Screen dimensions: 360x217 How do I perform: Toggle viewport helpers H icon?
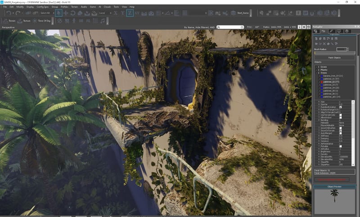point(304,27)
